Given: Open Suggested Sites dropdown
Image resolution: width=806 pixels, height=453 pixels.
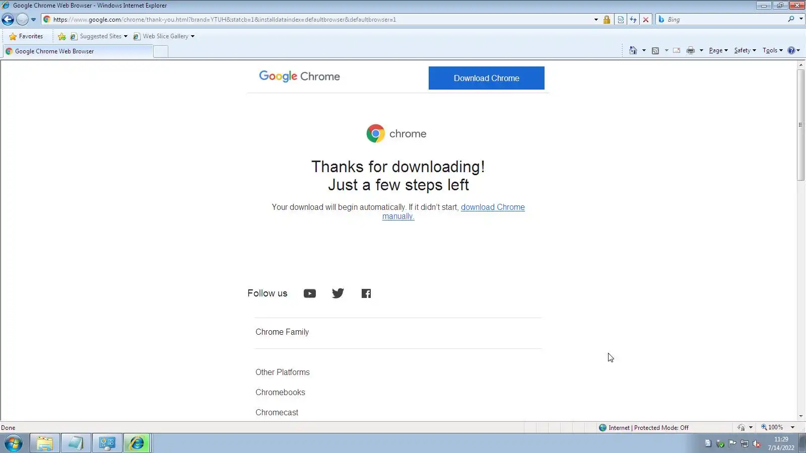Looking at the screenshot, I should coord(99,36).
